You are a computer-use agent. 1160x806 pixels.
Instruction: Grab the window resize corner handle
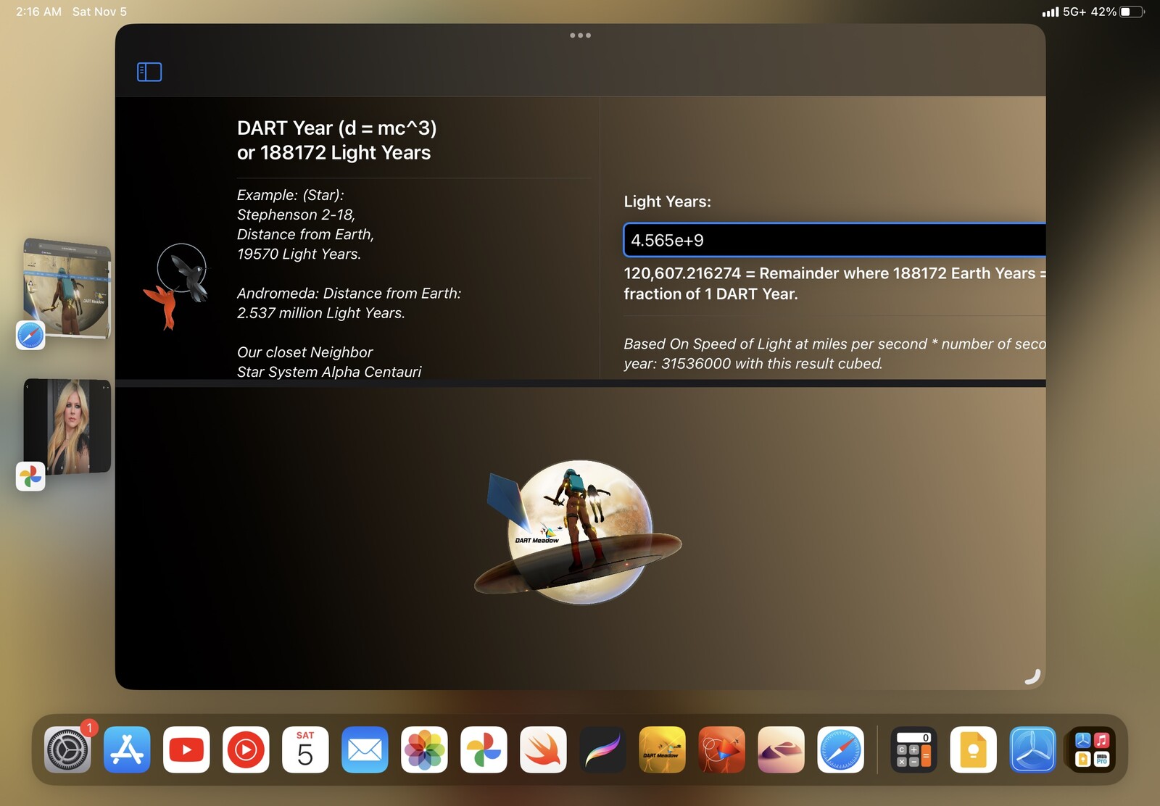click(x=1033, y=676)
